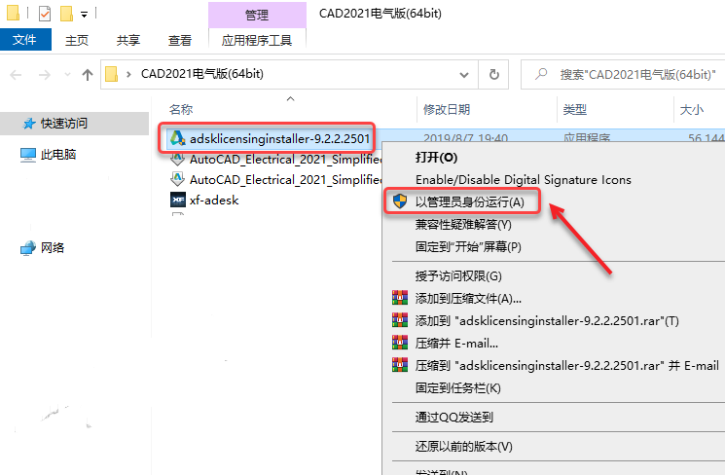
Task: Choose 添加到压缩文件(A)... option
Action: 468,298
